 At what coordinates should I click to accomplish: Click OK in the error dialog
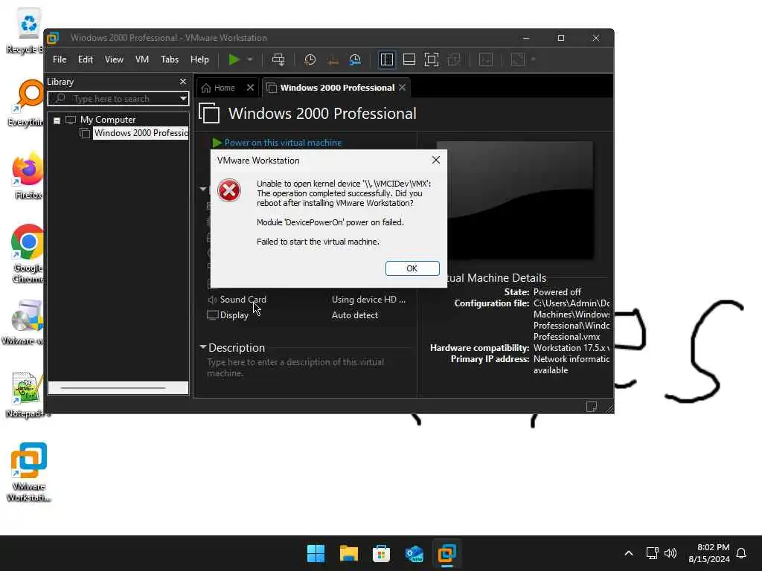coord(412,268)
